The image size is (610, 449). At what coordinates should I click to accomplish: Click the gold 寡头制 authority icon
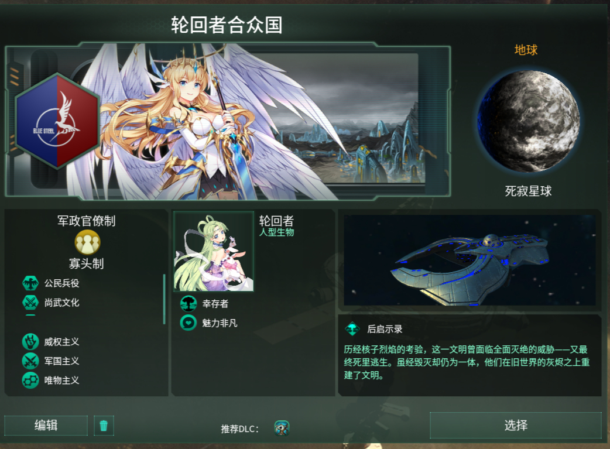tap(88, 242)
